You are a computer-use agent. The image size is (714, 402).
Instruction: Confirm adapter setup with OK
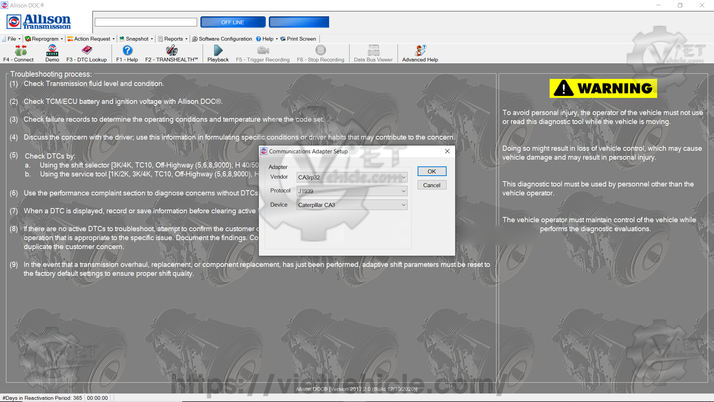[x=431, y=171]
